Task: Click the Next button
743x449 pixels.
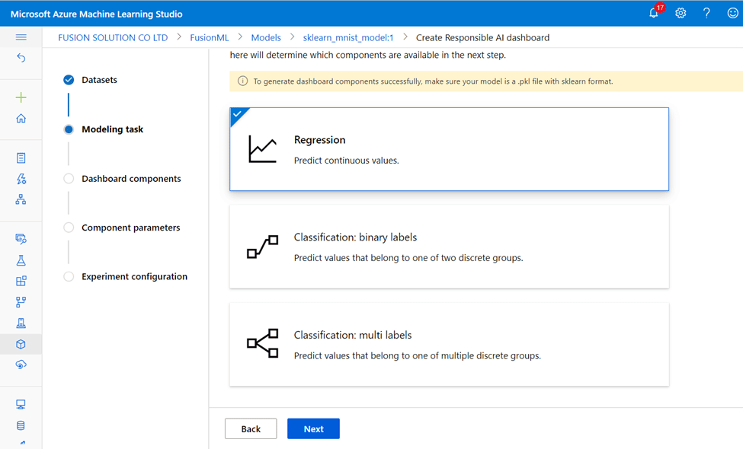Action: point(313,428)
